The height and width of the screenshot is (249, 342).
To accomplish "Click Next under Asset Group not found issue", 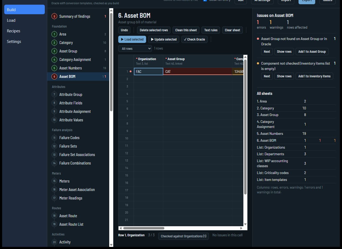I will coord(267,52).
